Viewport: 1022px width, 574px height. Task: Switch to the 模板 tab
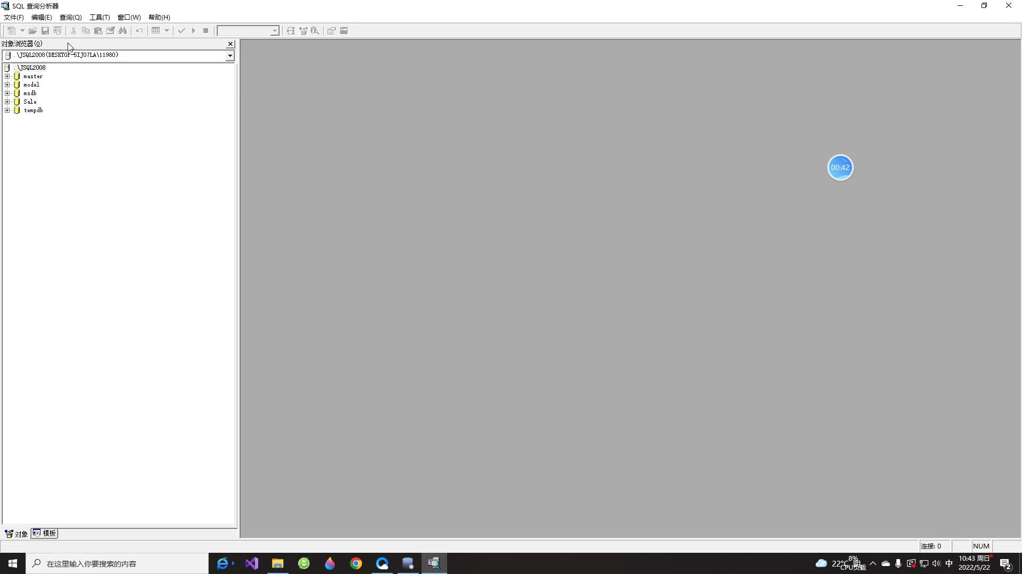click(x=44, y=533)
